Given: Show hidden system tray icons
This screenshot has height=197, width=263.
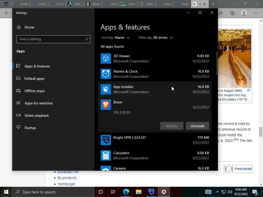Looking at the screenshot, I should (217, 192).
